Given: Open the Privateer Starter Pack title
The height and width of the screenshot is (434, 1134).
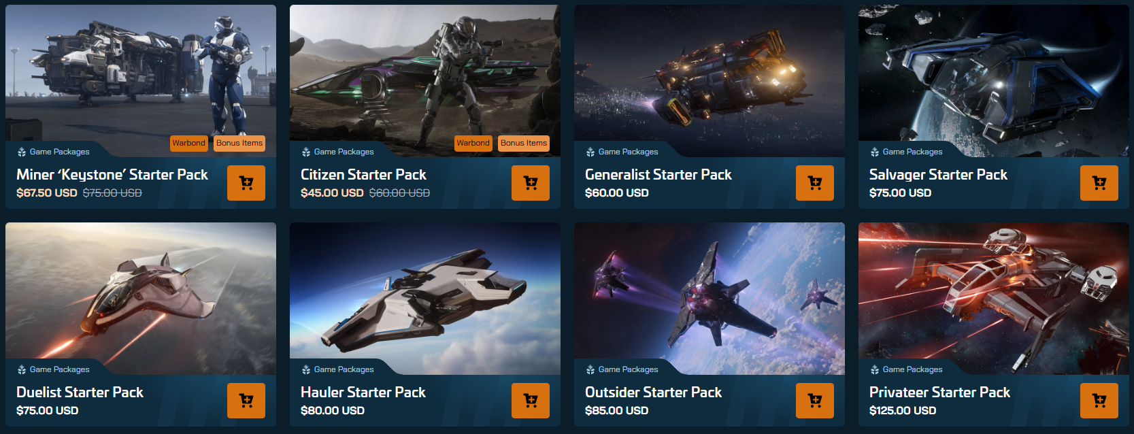Looking at the screenshot, I should (x=939, y=393).
